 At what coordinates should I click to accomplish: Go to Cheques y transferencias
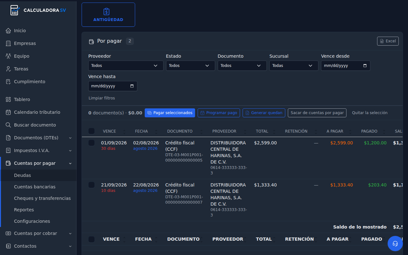[42, 198]
